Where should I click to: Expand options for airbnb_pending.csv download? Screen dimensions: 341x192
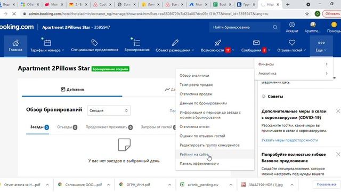(231, 185)
